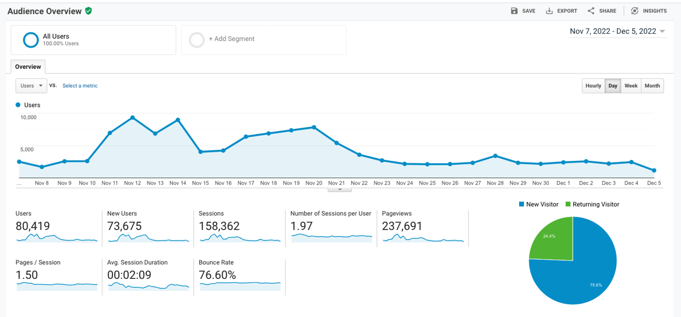The height and width of the screenshot is (317, 681).
Task: Click the New Visitor legend text
Action: point(542,204)
